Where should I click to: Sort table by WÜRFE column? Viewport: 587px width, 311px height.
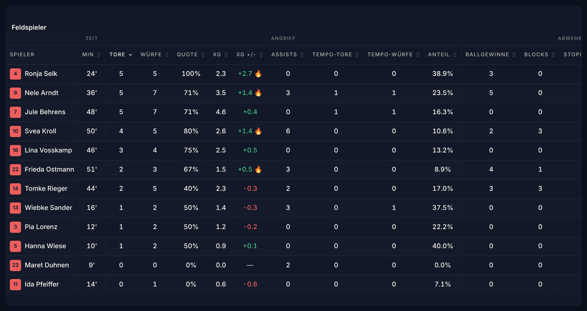(155, 55)
